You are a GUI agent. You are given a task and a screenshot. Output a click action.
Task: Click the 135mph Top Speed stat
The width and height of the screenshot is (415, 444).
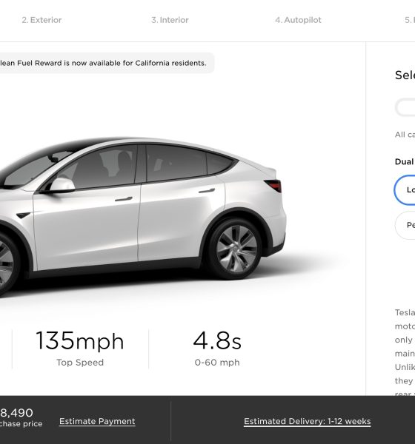coord(80,349)
